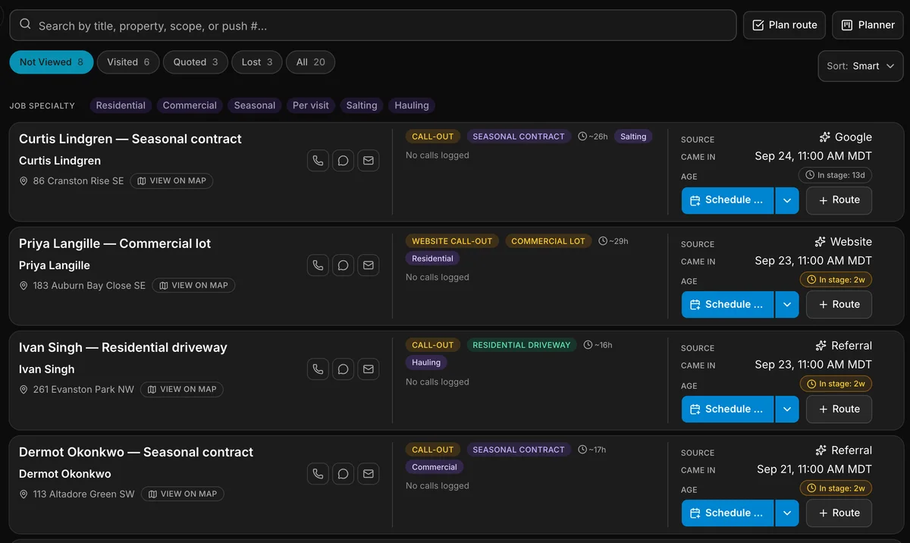The image size is (910, 543).
Task: Call Ivan Singh using phone icon
Action: pos(318,369)
